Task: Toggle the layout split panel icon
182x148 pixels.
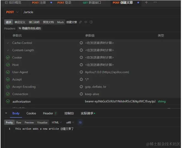Action: click(91, 22)
